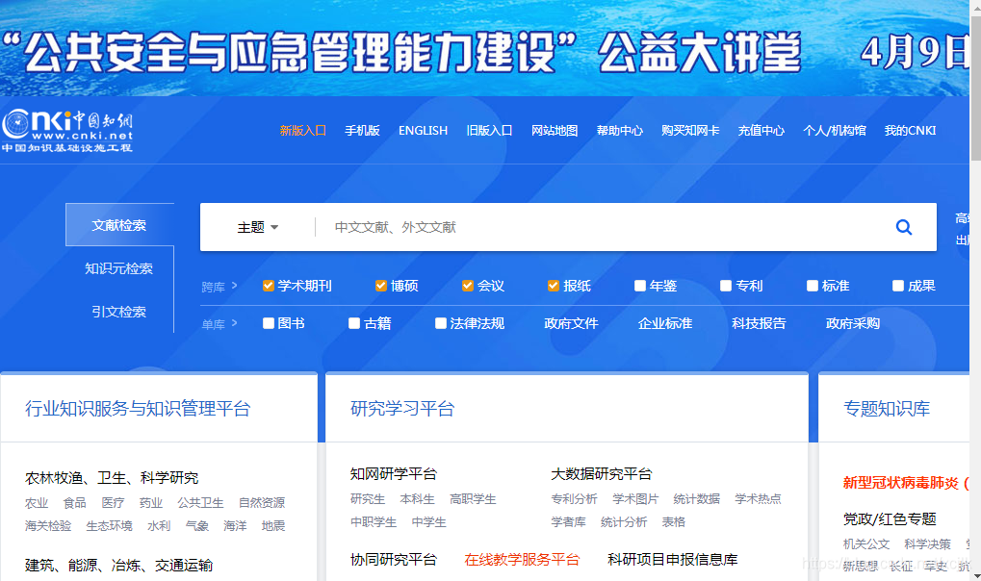The width and height of the screenshot is (981, 581).
Task: Expand the 跨库 arrow
Action: (235, 286)
